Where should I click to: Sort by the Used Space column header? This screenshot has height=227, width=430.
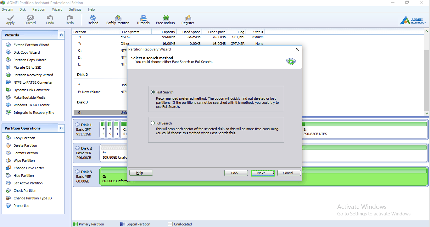189,32
